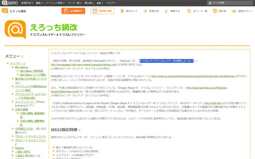Open Xanadu sidebar link
The width and height of the screenshot is (255, 159).
[x=20, y=148]
